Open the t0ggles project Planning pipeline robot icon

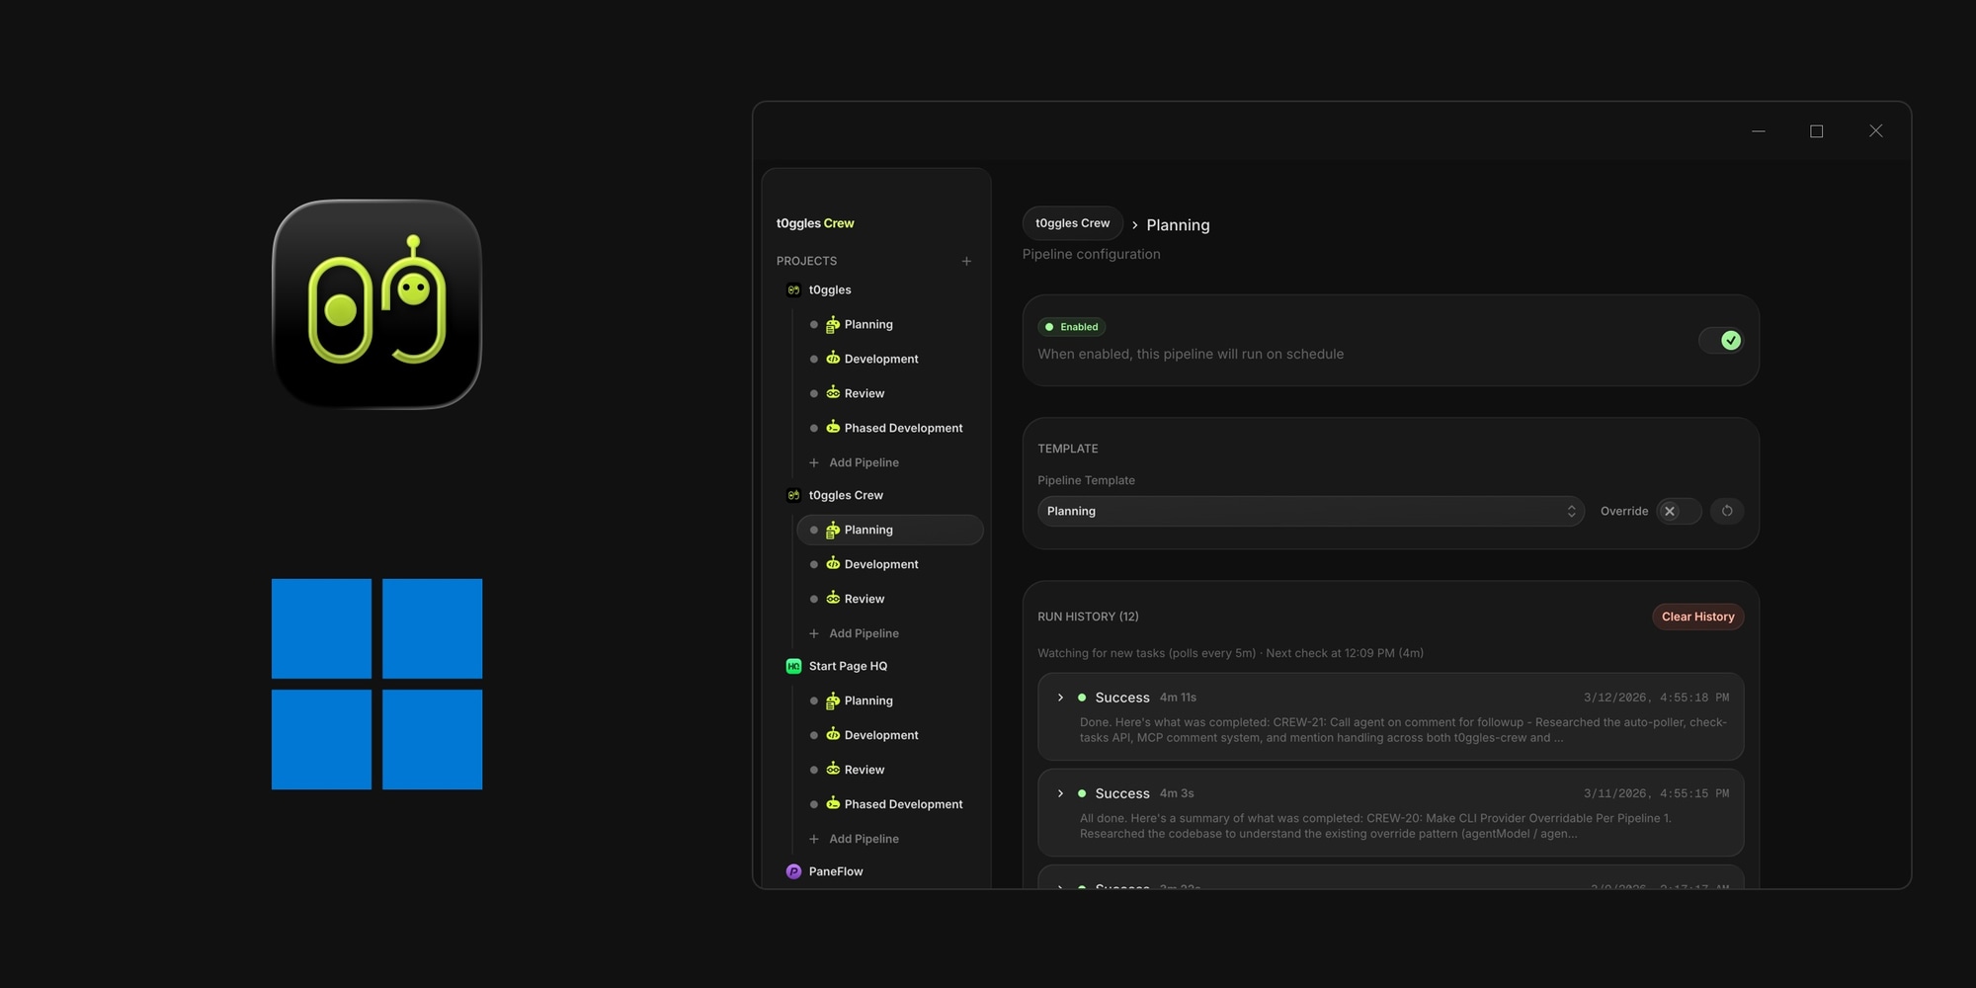coord(833,324)
